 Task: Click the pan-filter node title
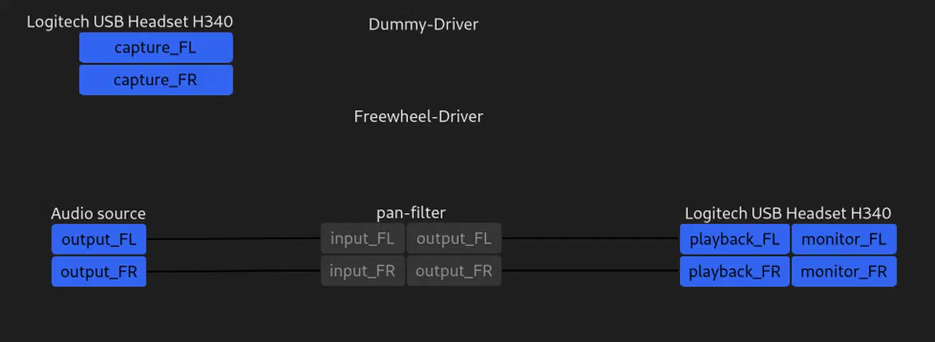(411, 213)
